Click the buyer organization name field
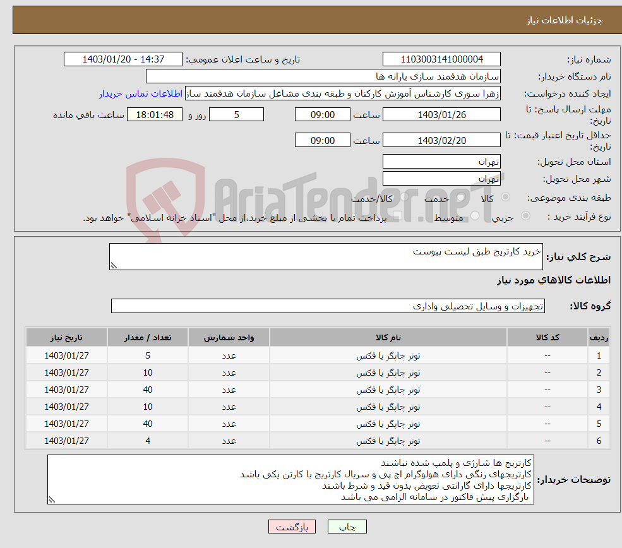Screen dimensions: 622x548 323,76
